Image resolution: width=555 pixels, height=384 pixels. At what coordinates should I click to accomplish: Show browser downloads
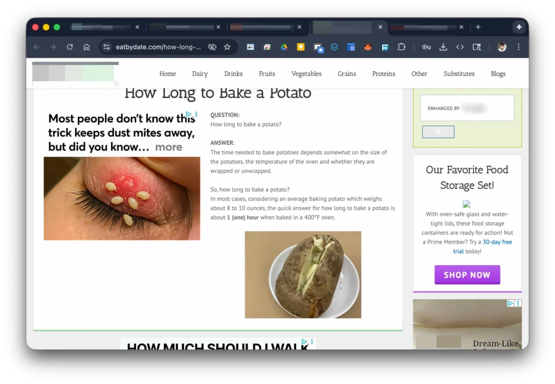pos(443,47)
